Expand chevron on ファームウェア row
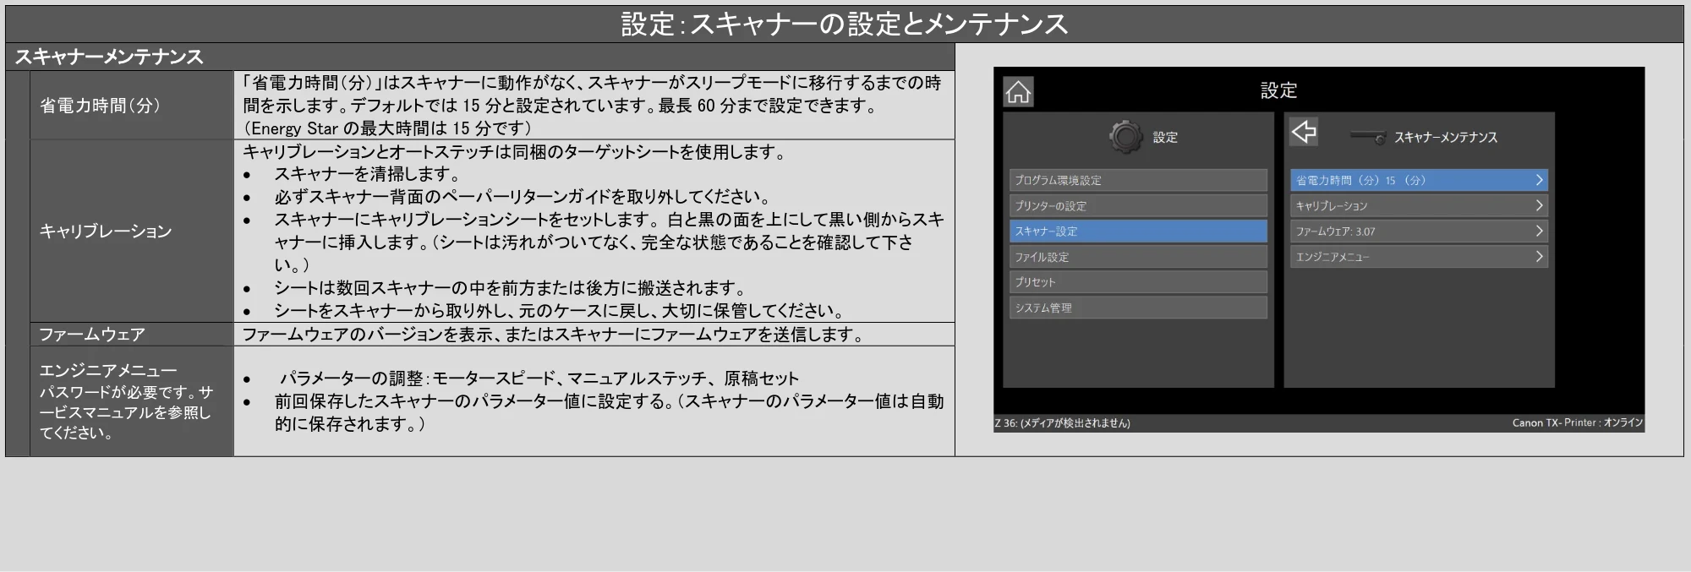 pos(1539,231)
